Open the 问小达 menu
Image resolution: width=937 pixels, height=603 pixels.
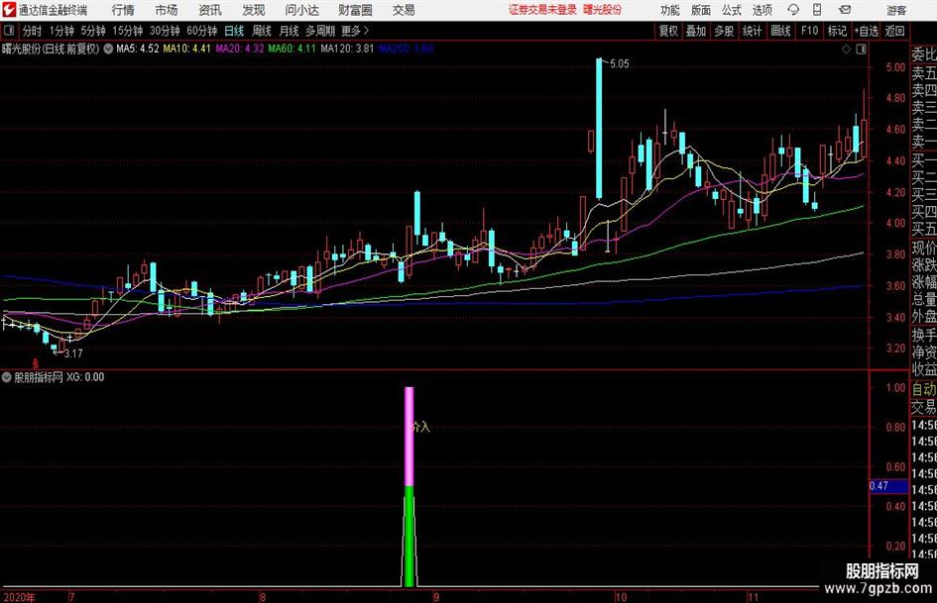[301, 10]
